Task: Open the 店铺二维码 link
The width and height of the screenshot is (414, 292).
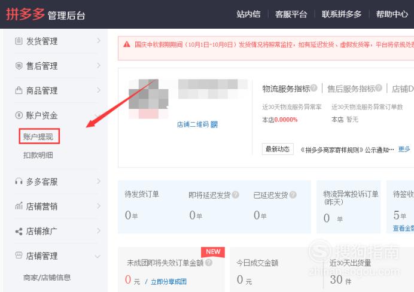Action: pos(193,124)
